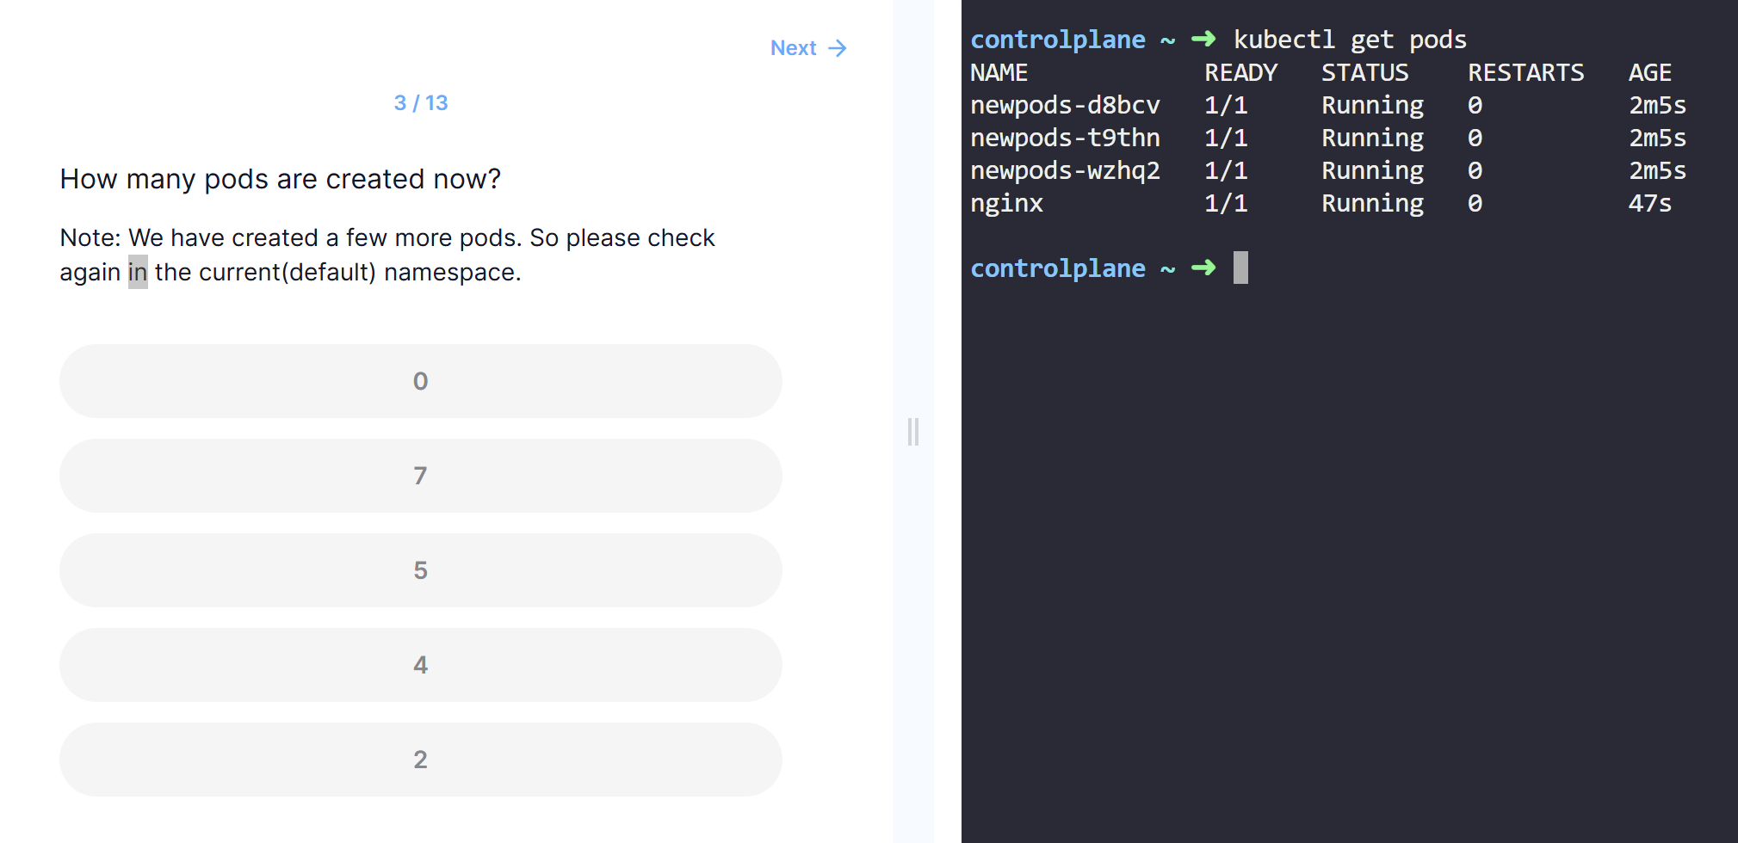
Task: Select answer option 0
Action: [420, 381]
